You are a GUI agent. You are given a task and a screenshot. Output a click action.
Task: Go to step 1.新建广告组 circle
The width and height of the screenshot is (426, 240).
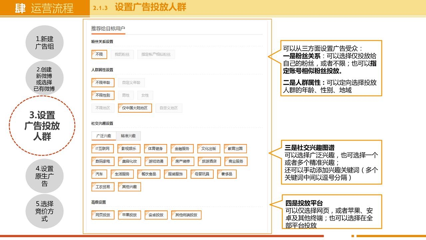[x=45, y=43]
